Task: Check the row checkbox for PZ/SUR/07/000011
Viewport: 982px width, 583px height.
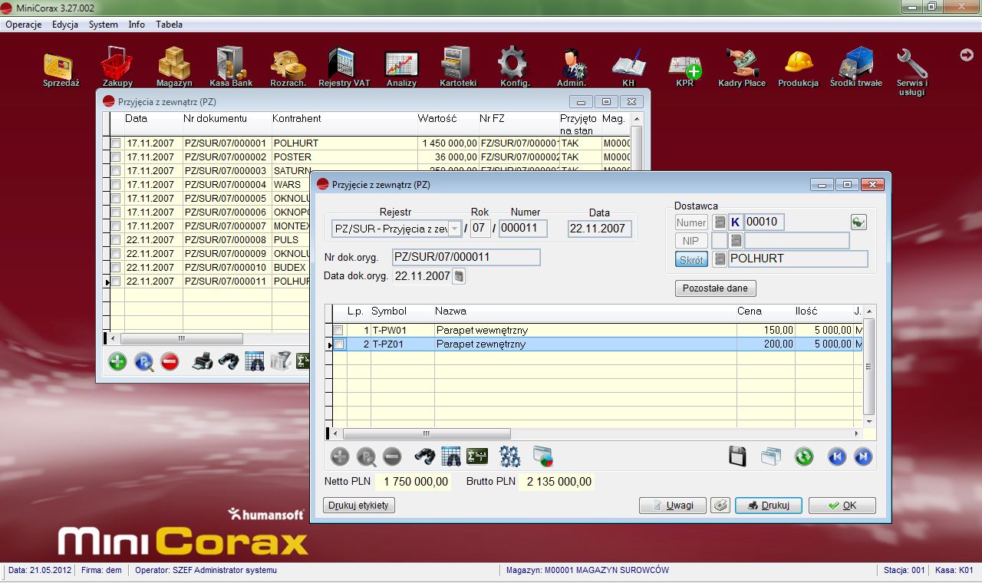Action: (115, 282)
